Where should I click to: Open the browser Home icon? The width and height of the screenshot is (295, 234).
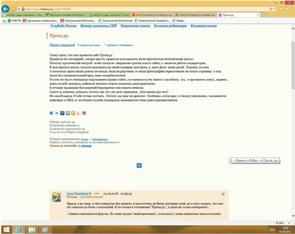(x=281, y=9)
